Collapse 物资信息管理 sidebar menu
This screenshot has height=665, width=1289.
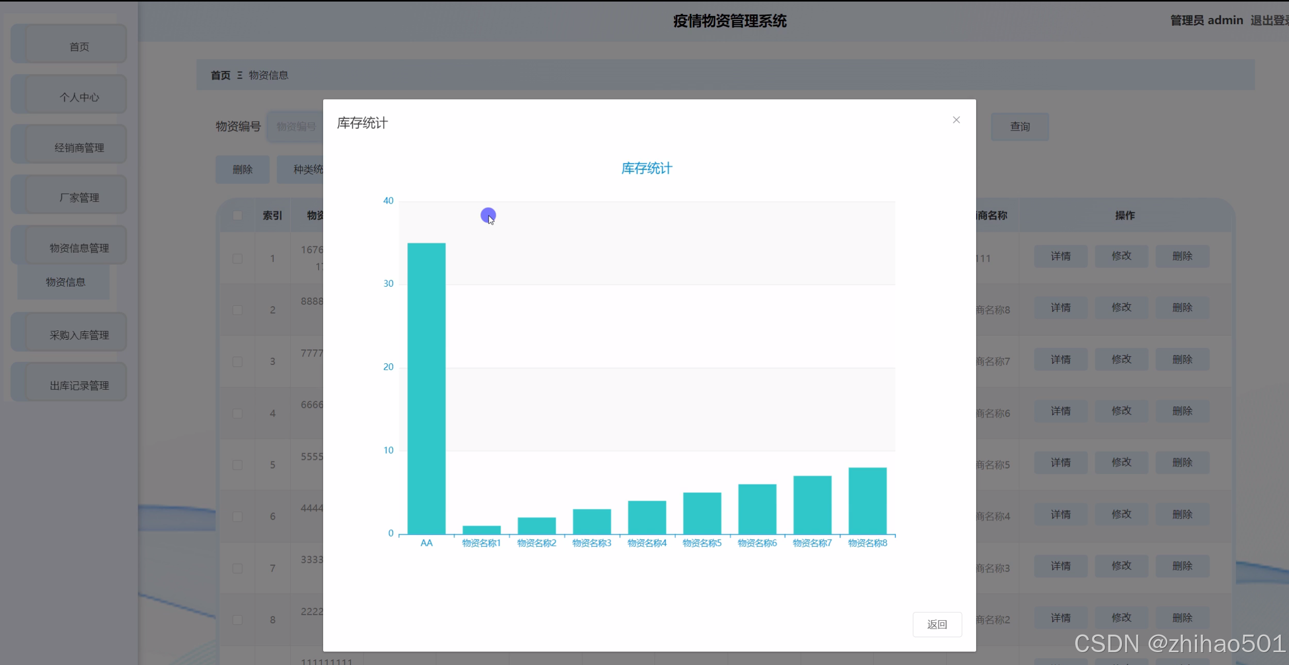[x=79, y=248]
